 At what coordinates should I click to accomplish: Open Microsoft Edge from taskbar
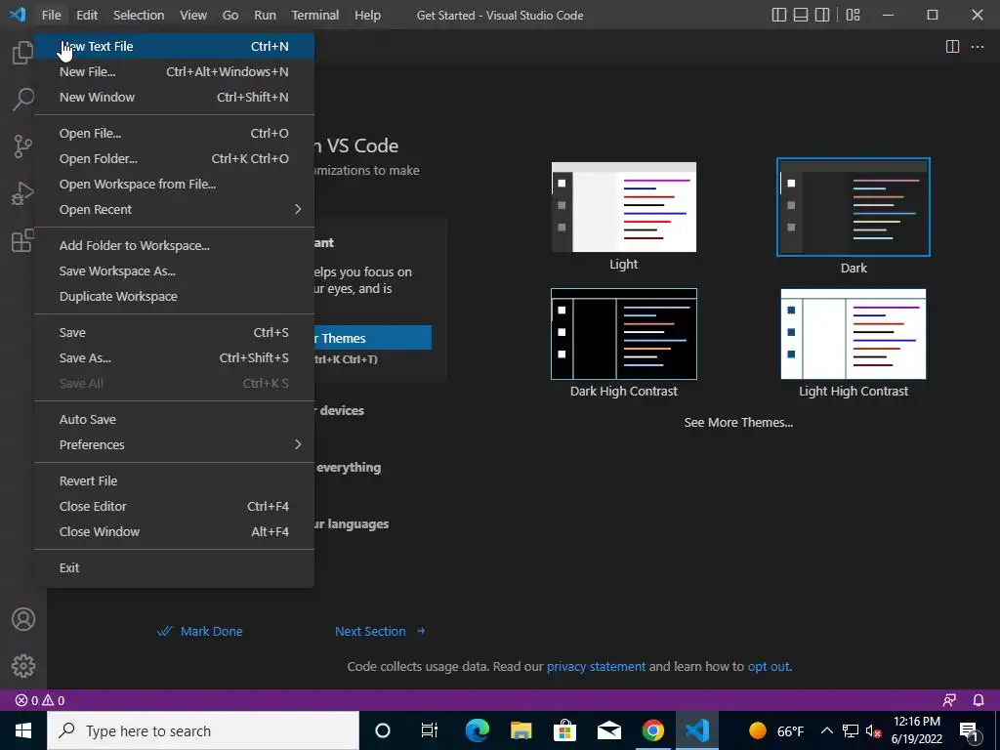pyautogui.click(x=477, y=730)
